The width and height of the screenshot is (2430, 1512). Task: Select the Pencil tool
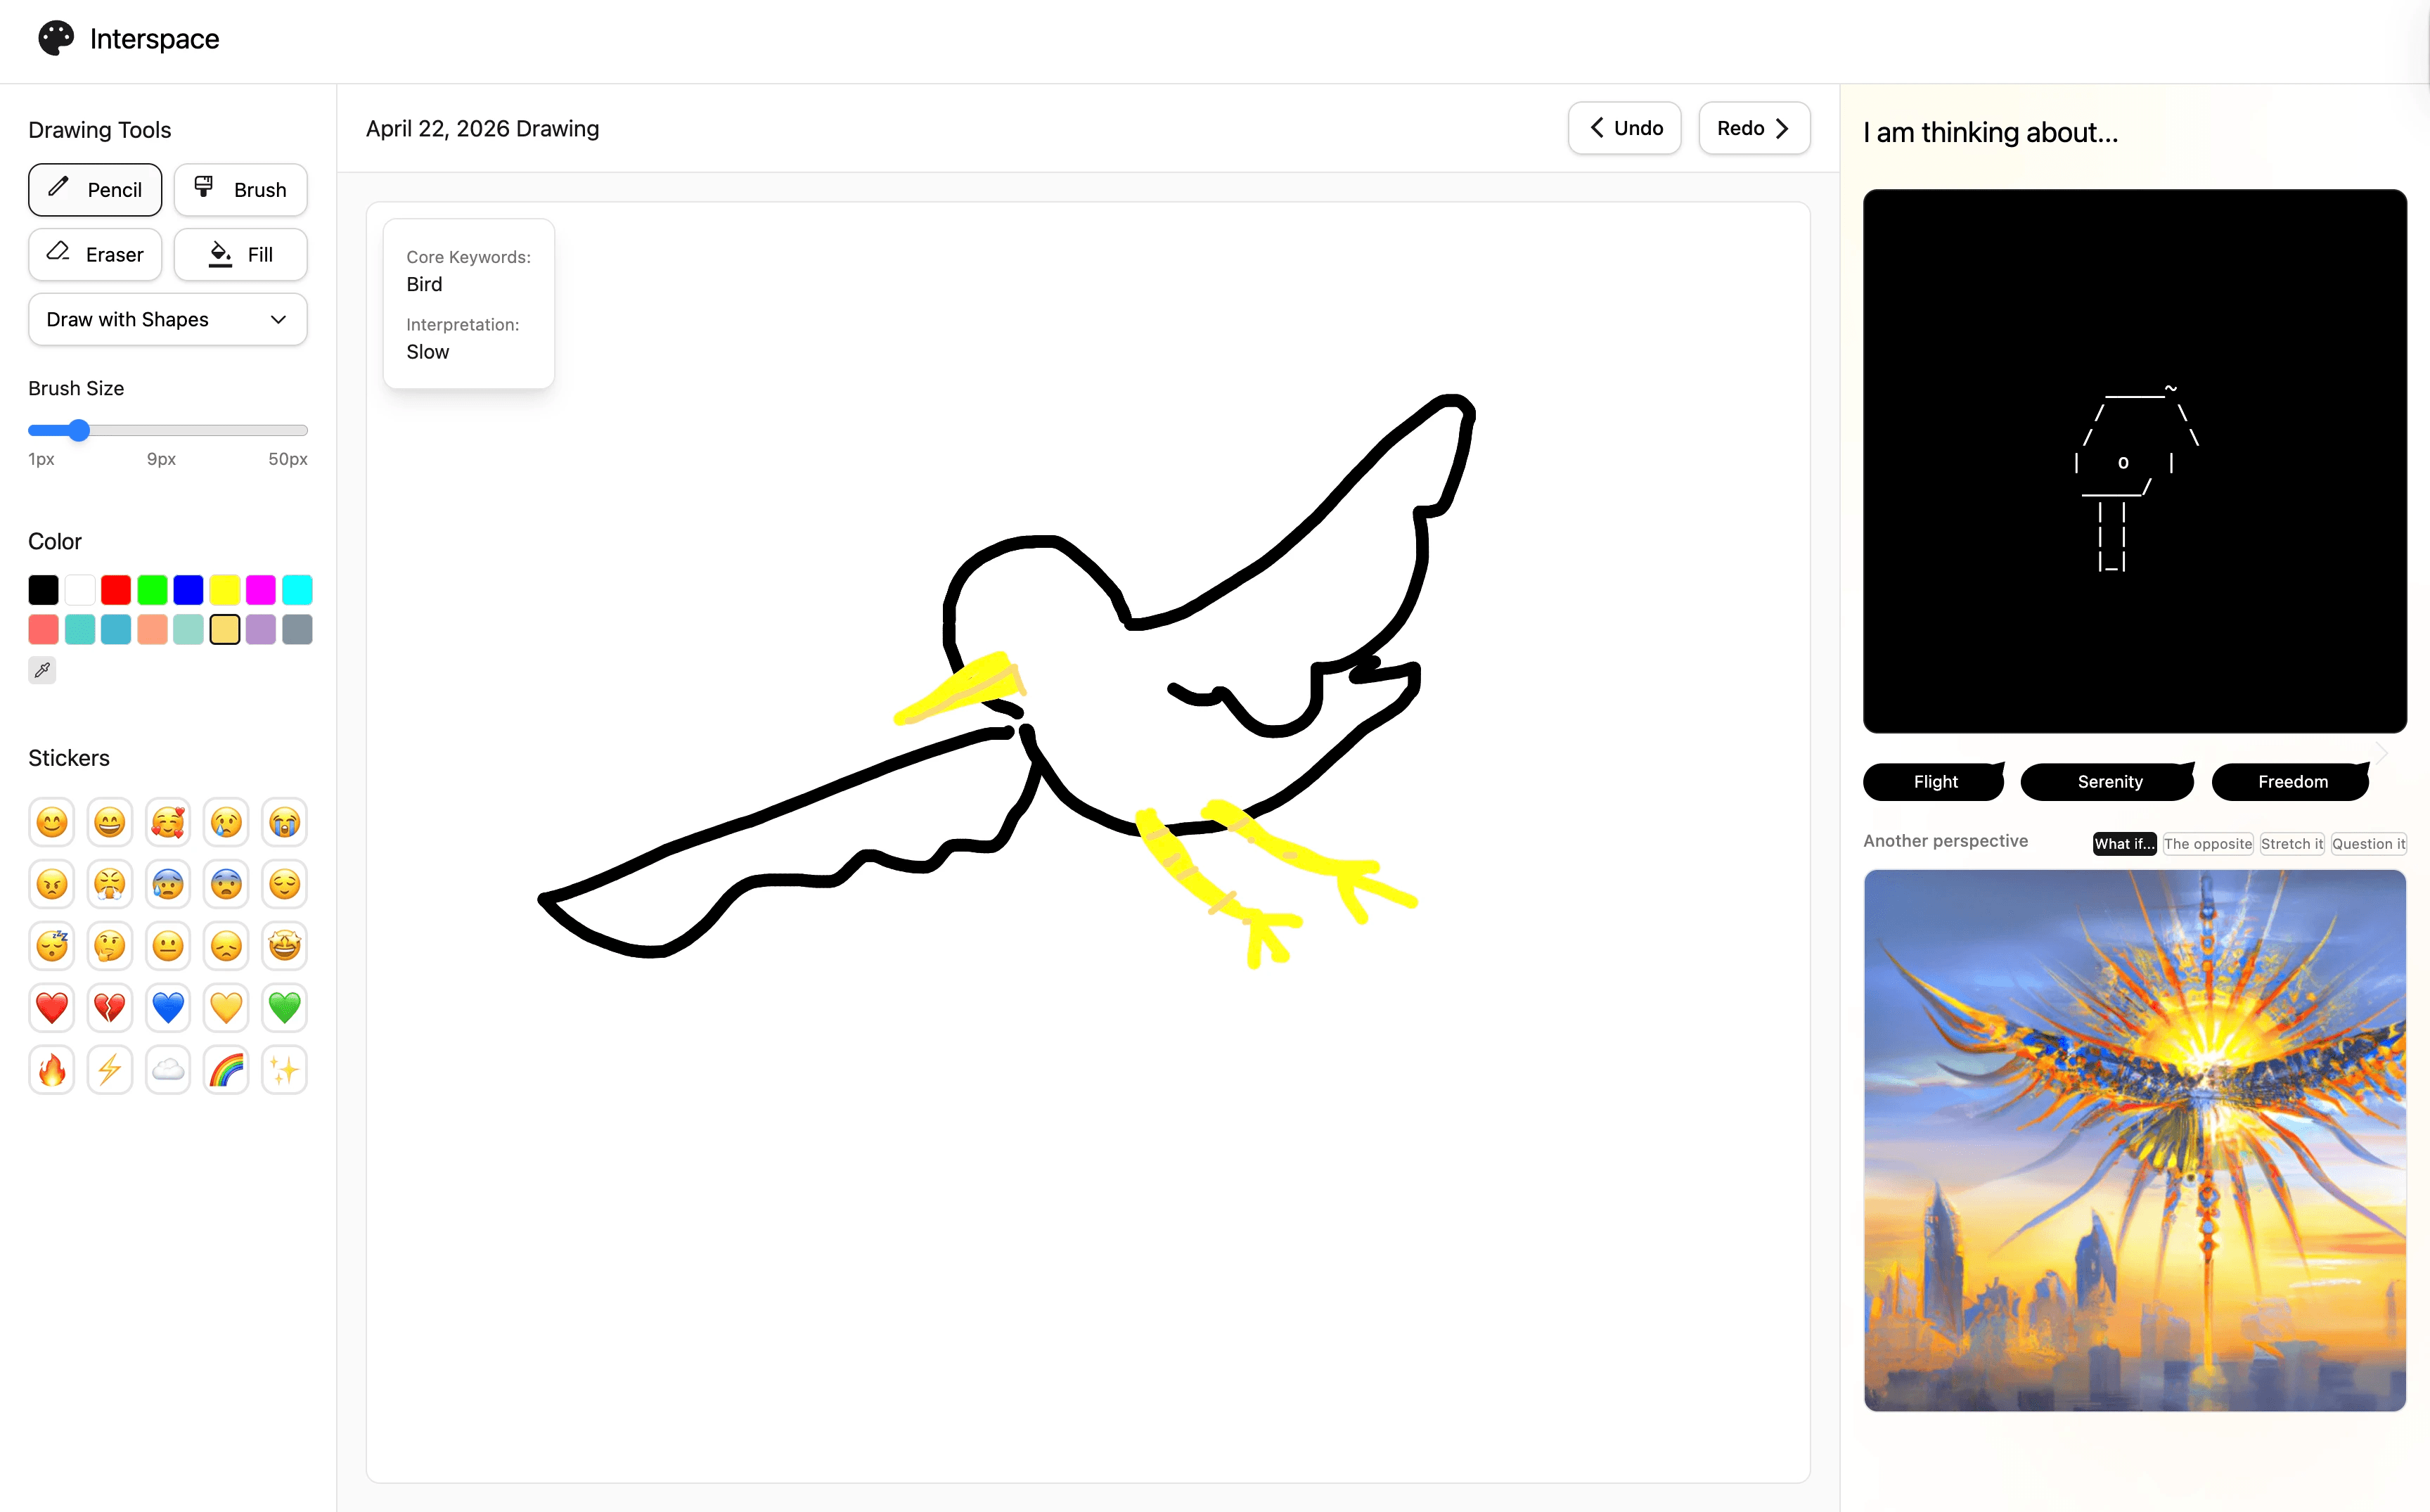95,190
